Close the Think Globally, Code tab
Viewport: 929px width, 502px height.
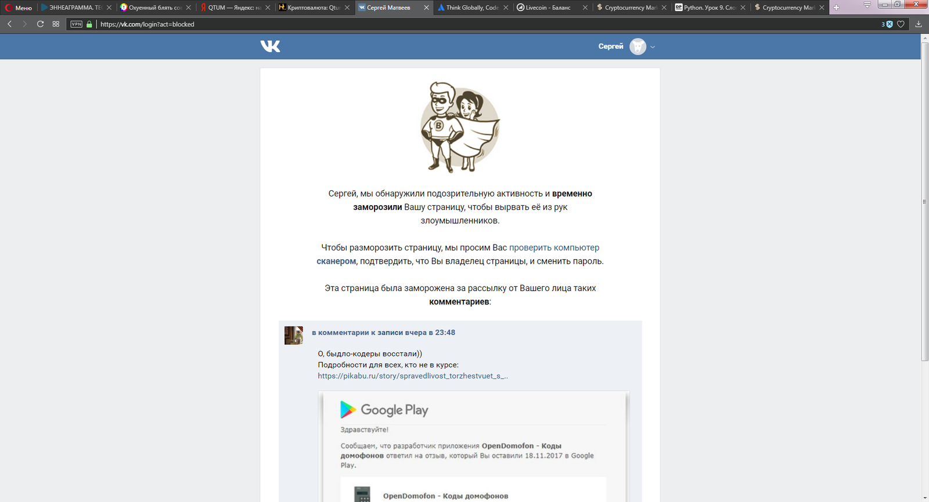506,8
